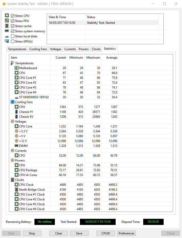Screen dimensions: 182x238
Task: Click the 'No battery' indicator
Action: point(45,222)
